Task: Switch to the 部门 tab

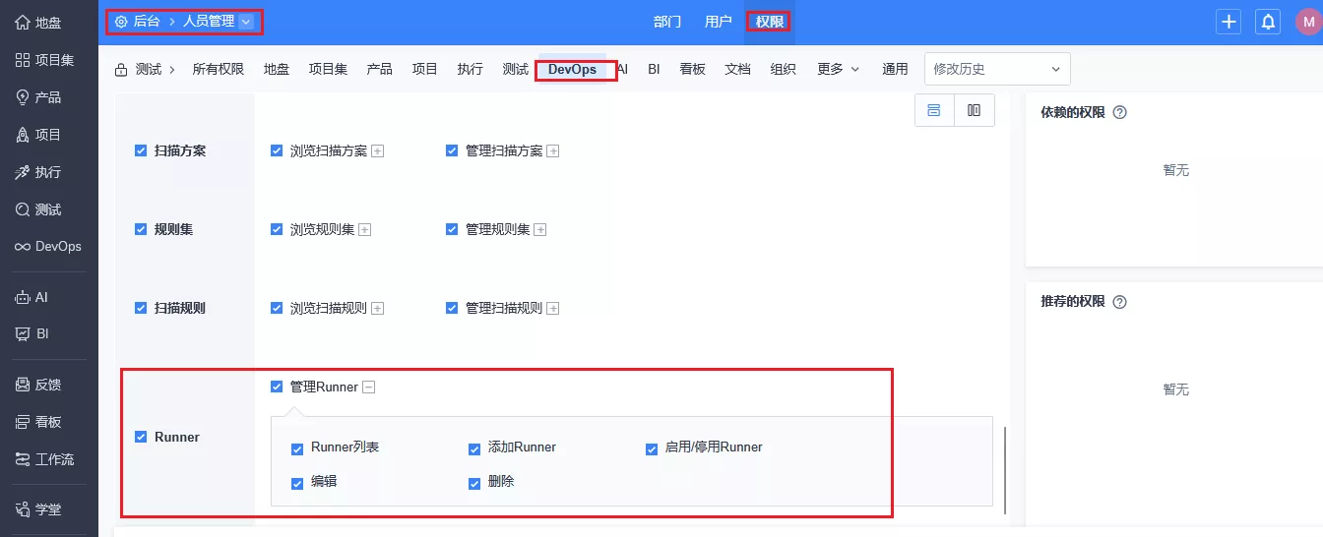Action: coord(667,22)
